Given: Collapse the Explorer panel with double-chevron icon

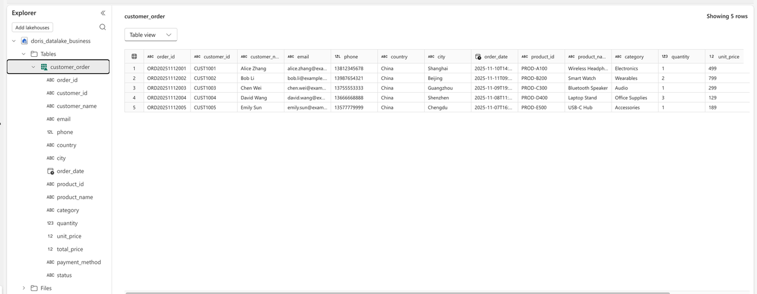Looking at the screenshot, I should point(103,13).
